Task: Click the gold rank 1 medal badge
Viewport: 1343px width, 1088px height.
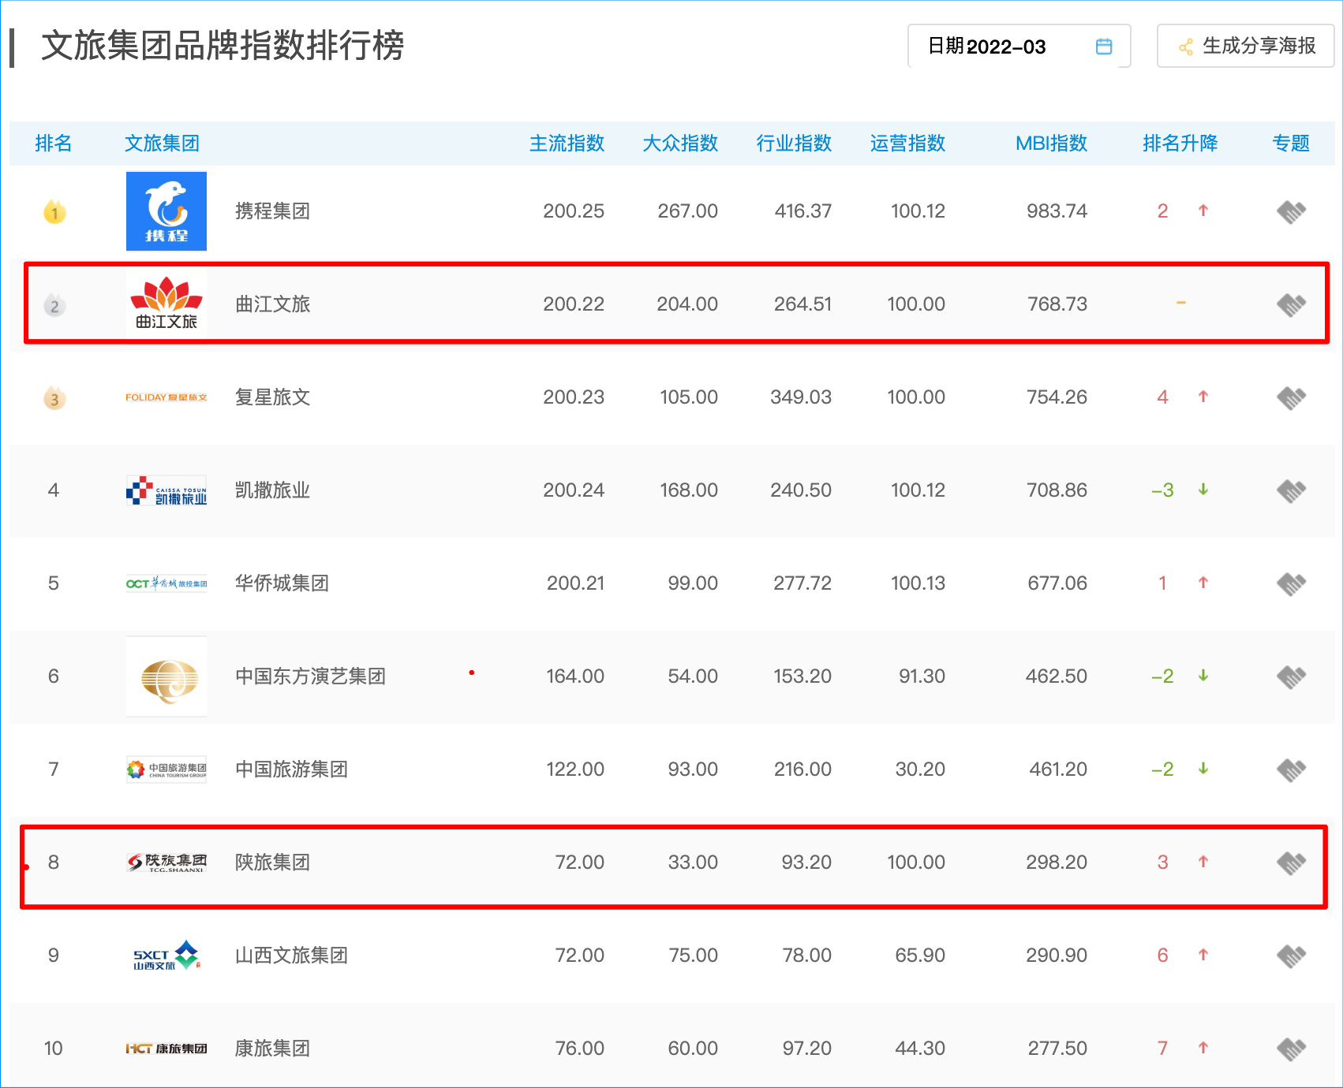Action: [54, 212]
